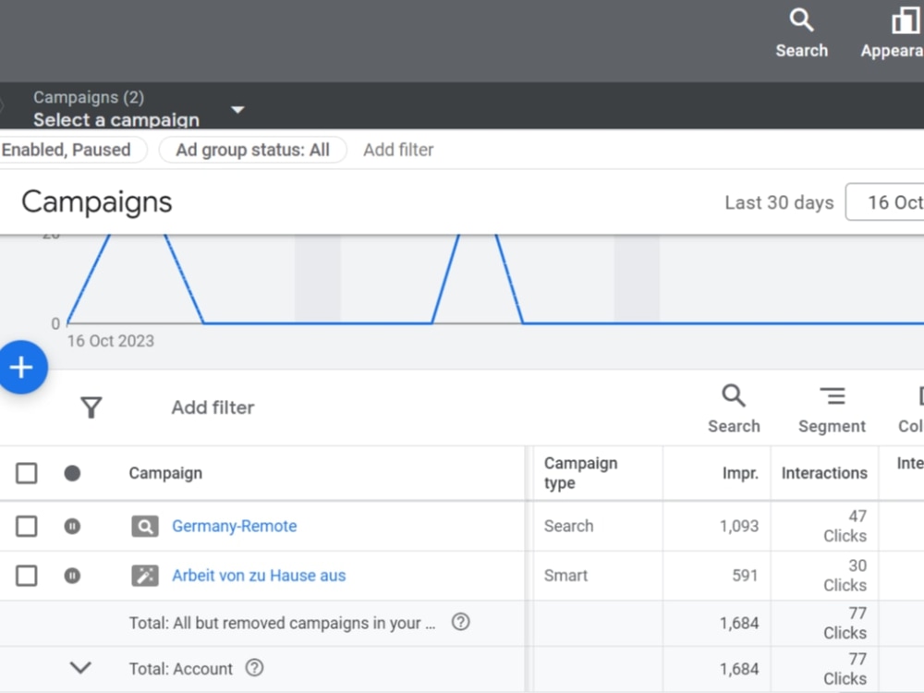The image size is (924, 693).
Task: Open the top bar Search tool
Action: (x=801, y=33)
